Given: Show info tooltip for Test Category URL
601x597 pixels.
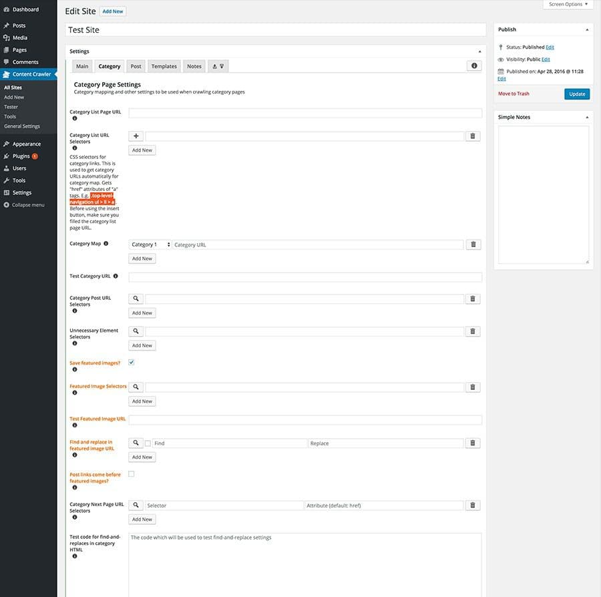Looking at the screenshot, I should pos(116,276).
